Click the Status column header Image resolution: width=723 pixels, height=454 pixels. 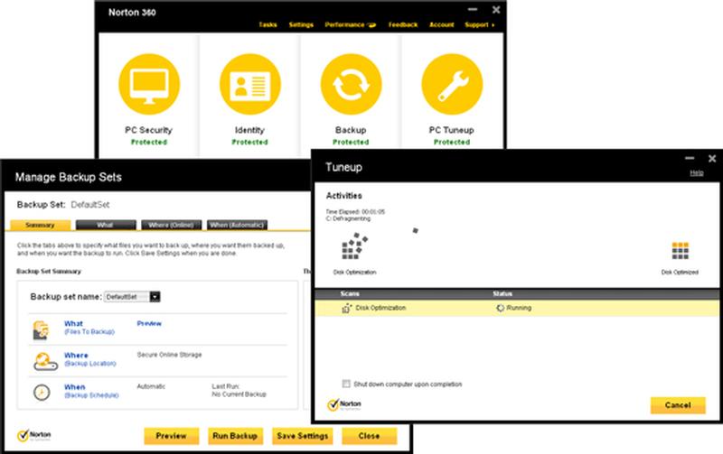[502, 293]
